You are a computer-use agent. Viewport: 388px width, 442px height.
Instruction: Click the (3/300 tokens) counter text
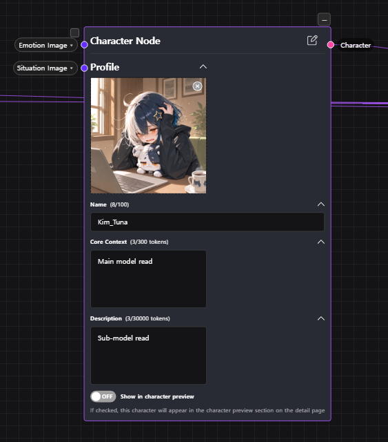tap(149, 242)
